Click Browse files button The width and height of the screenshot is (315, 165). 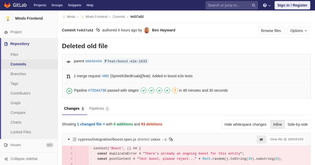tap(271, 31)
